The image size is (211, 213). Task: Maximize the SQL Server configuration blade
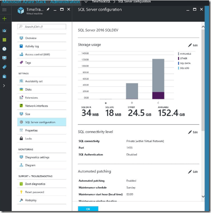pos(195,9)
